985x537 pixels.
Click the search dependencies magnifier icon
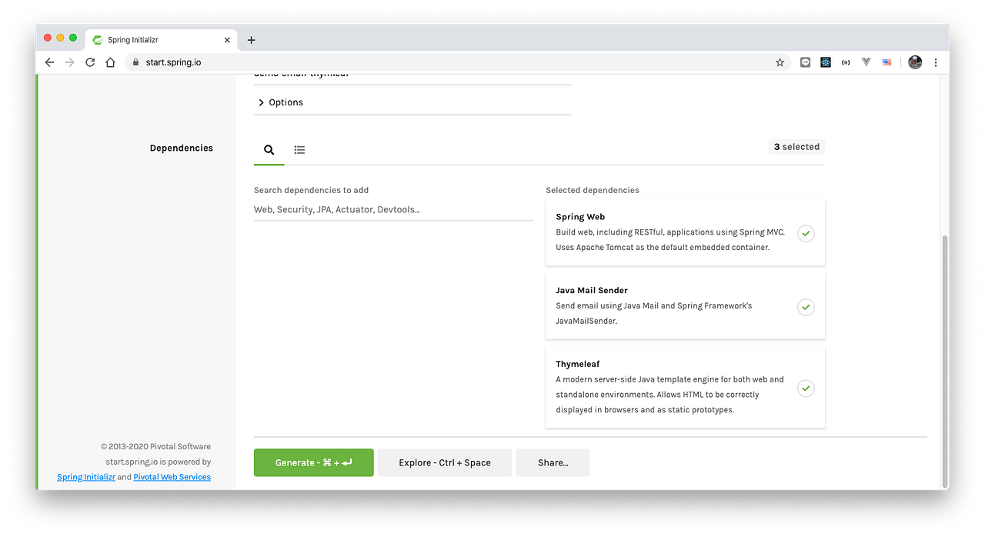[x=269, y=149]
